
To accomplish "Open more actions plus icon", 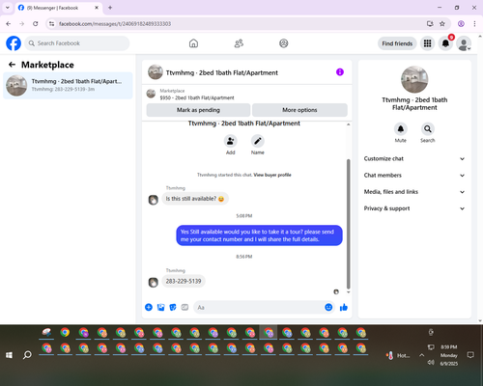I will pyautogui.click(x=149, y=307).
